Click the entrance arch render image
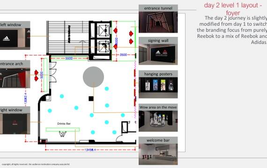267x168 pixels. [x=15, y=78]
